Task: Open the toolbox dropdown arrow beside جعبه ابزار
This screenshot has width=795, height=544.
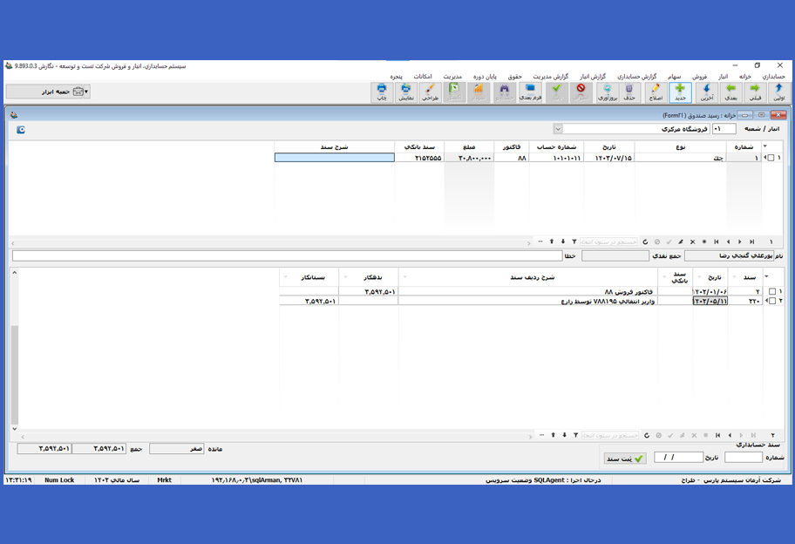Action: (x=86, y=92)
